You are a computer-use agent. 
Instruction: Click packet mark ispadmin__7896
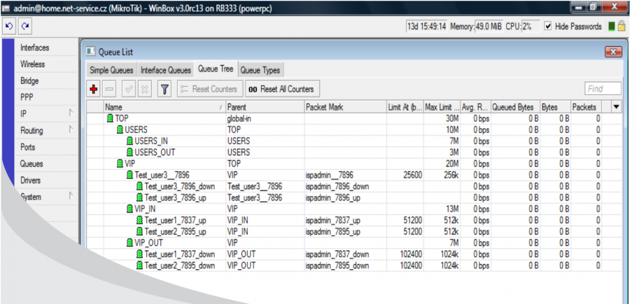tap(330, 175)
